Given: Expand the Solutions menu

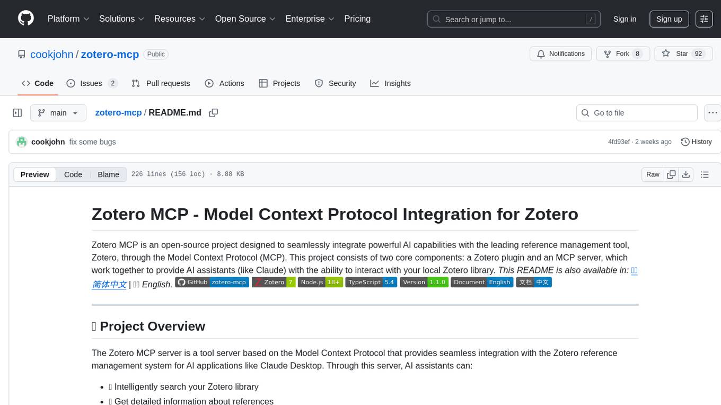Looking at the screenshot, I should 122,19.
